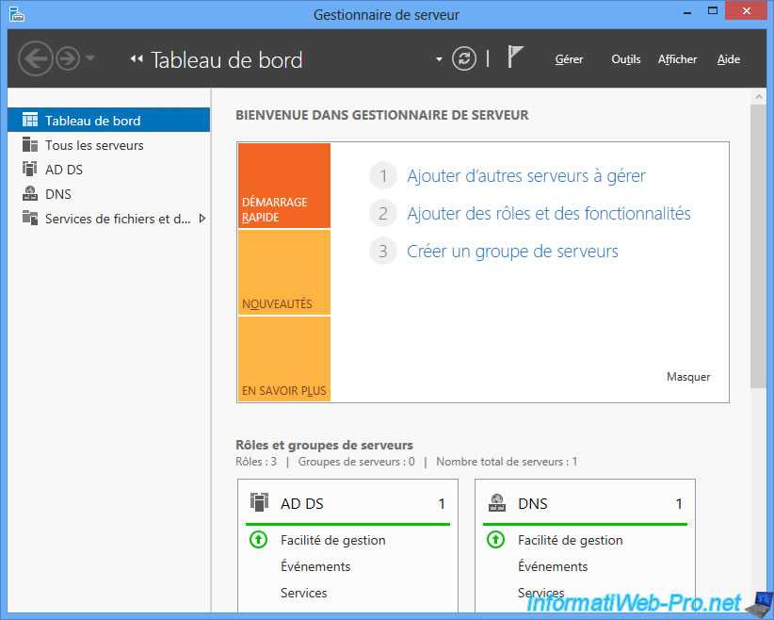Select the En savoir plus tile
This screenshot has width=774, height=620.
coord(283,358)
